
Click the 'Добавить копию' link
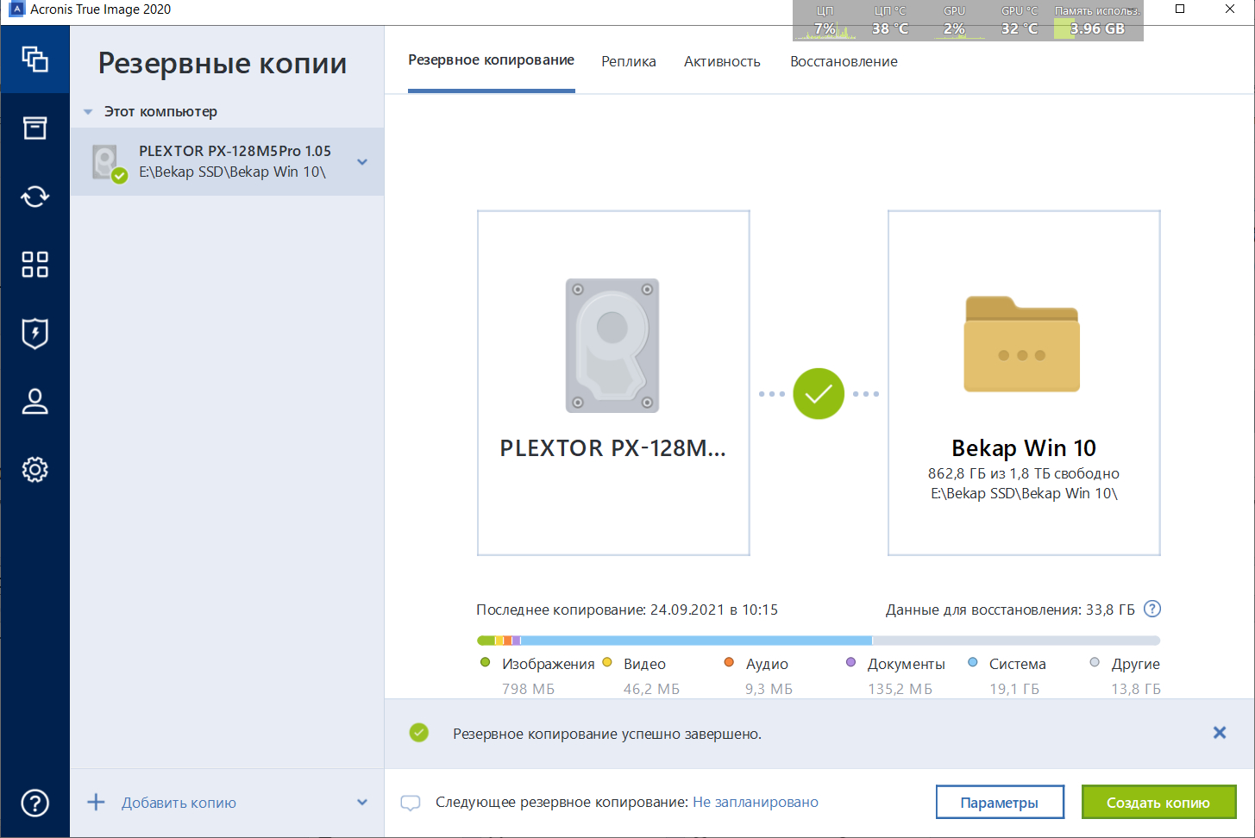pos(179,803)
